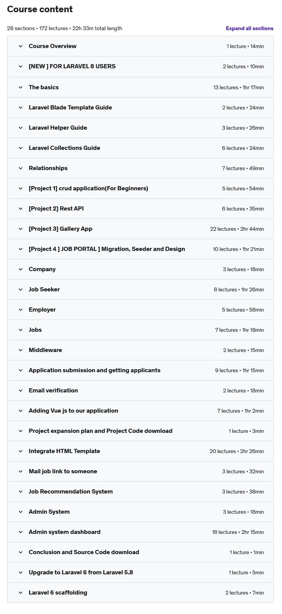Open Laravel Collections Guide section title
Viewport: 282px width, 614px height.
[64, 148]
